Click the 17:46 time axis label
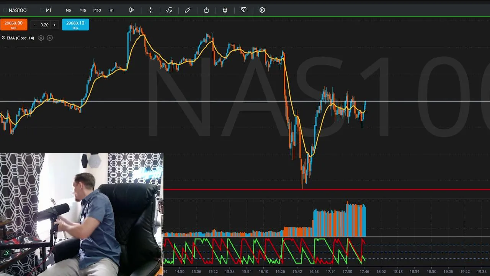 pos(364,272)
